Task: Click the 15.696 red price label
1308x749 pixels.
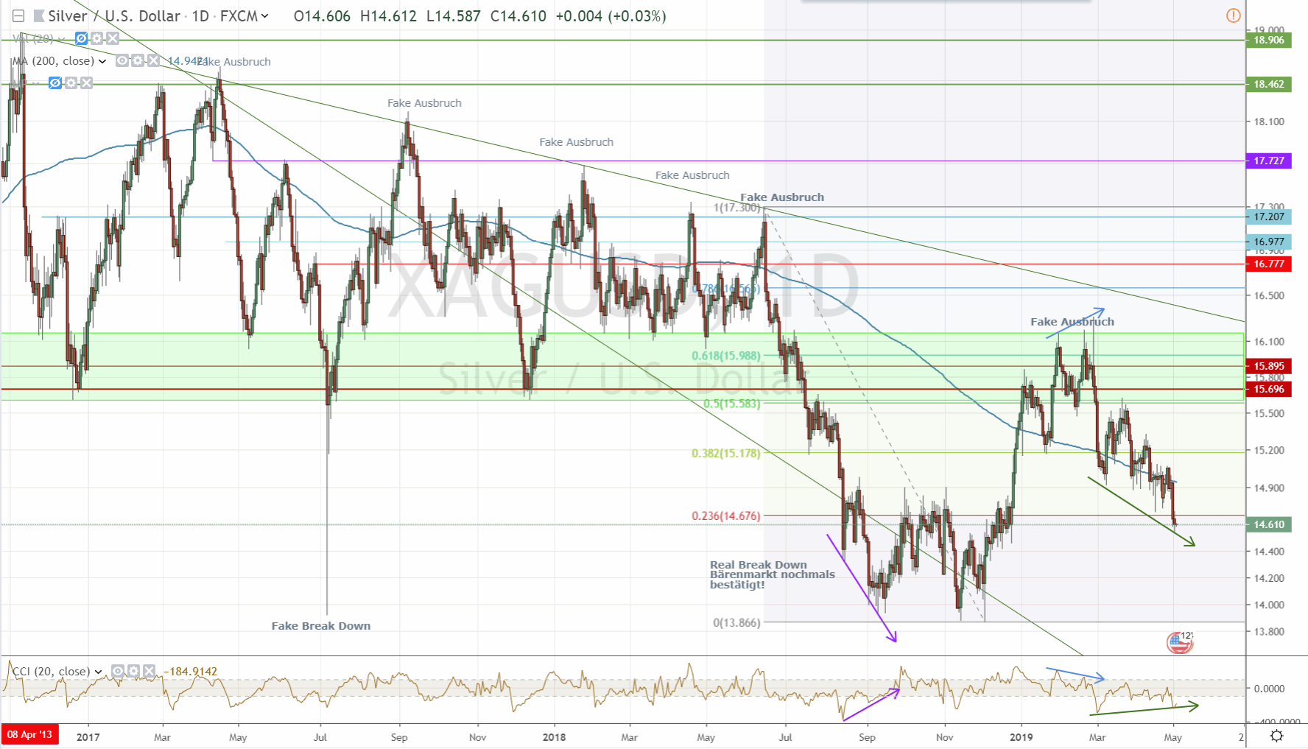Action: (1268, 389)
